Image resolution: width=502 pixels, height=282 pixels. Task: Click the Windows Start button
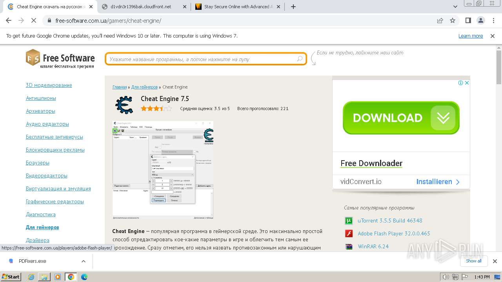(11, 277)
